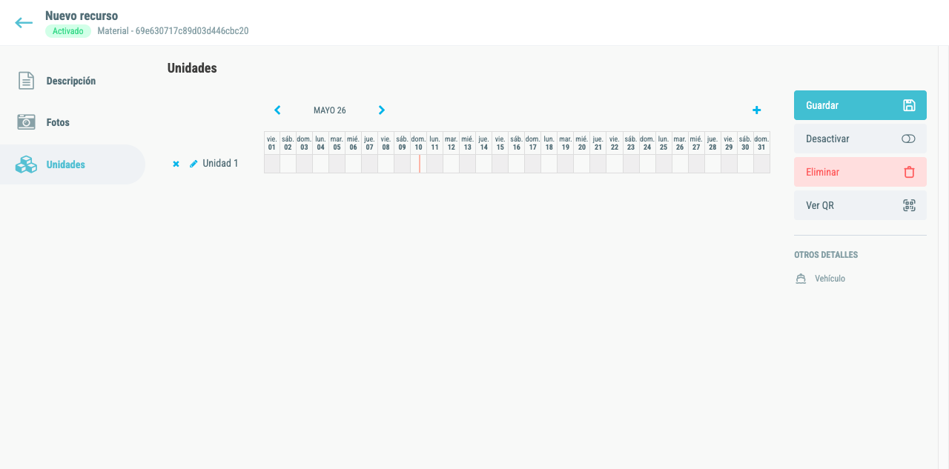
Task: Advance to next month with right chevron
Action: click(382, 110)
